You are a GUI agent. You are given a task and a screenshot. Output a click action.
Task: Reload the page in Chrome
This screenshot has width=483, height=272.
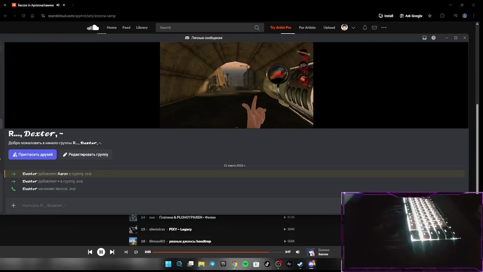tap(23, 16)
